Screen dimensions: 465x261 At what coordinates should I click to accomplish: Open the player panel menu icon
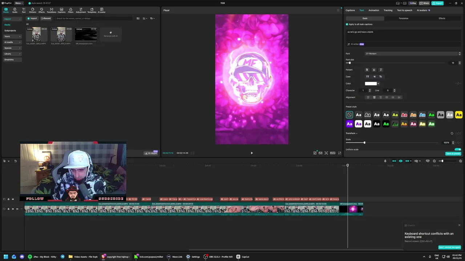tap(338, 10)
